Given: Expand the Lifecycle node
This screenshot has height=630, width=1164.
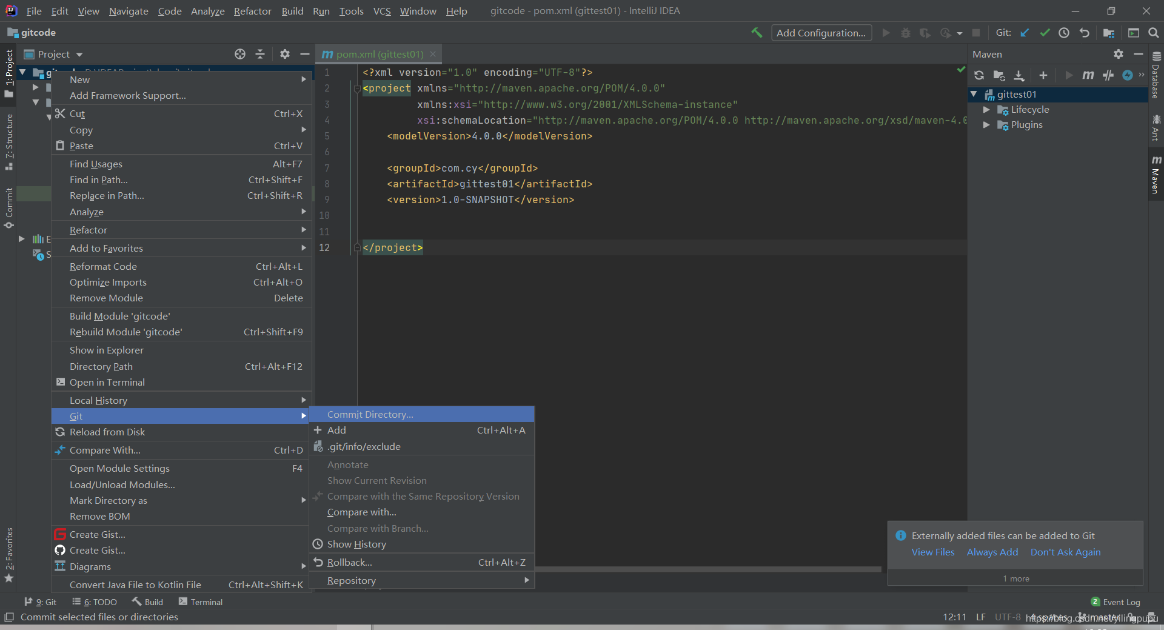Looking at the screenshot, I should point(986,109).
